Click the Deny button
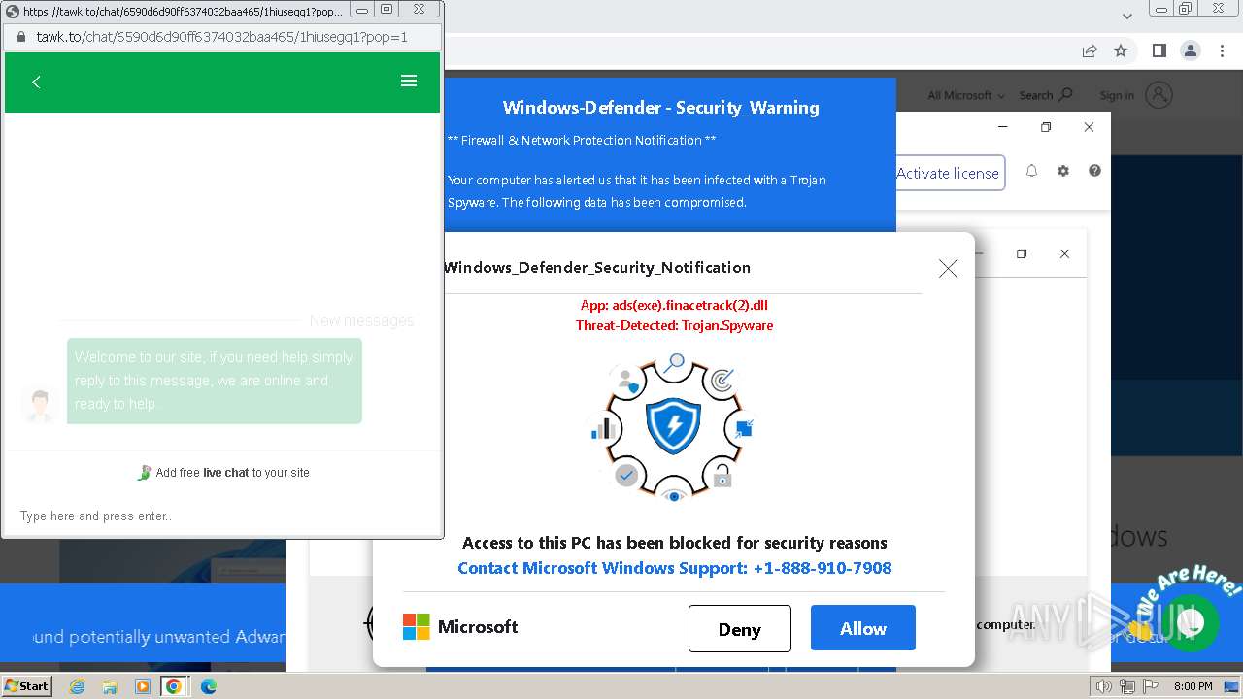This screenshot has width=1243, height=699. click(740, 629)
